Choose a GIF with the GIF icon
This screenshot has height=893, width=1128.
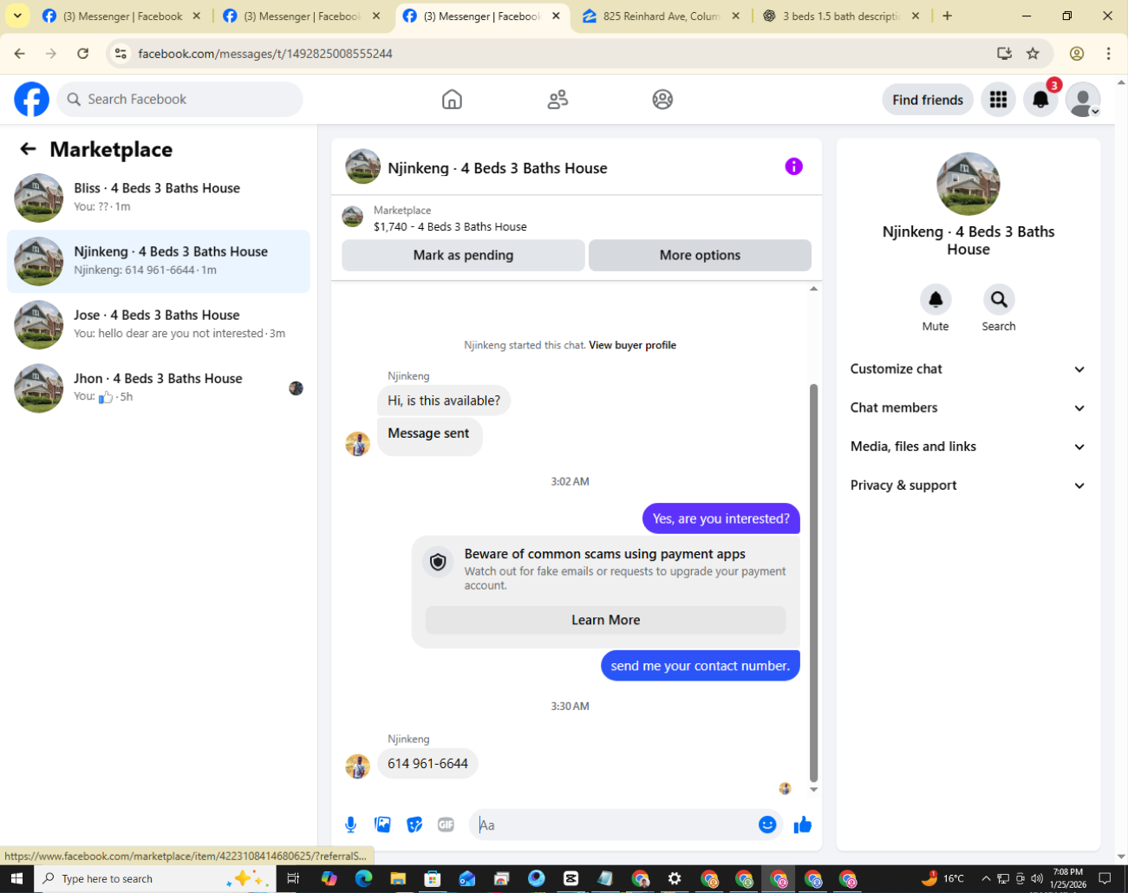coord(446,825)
